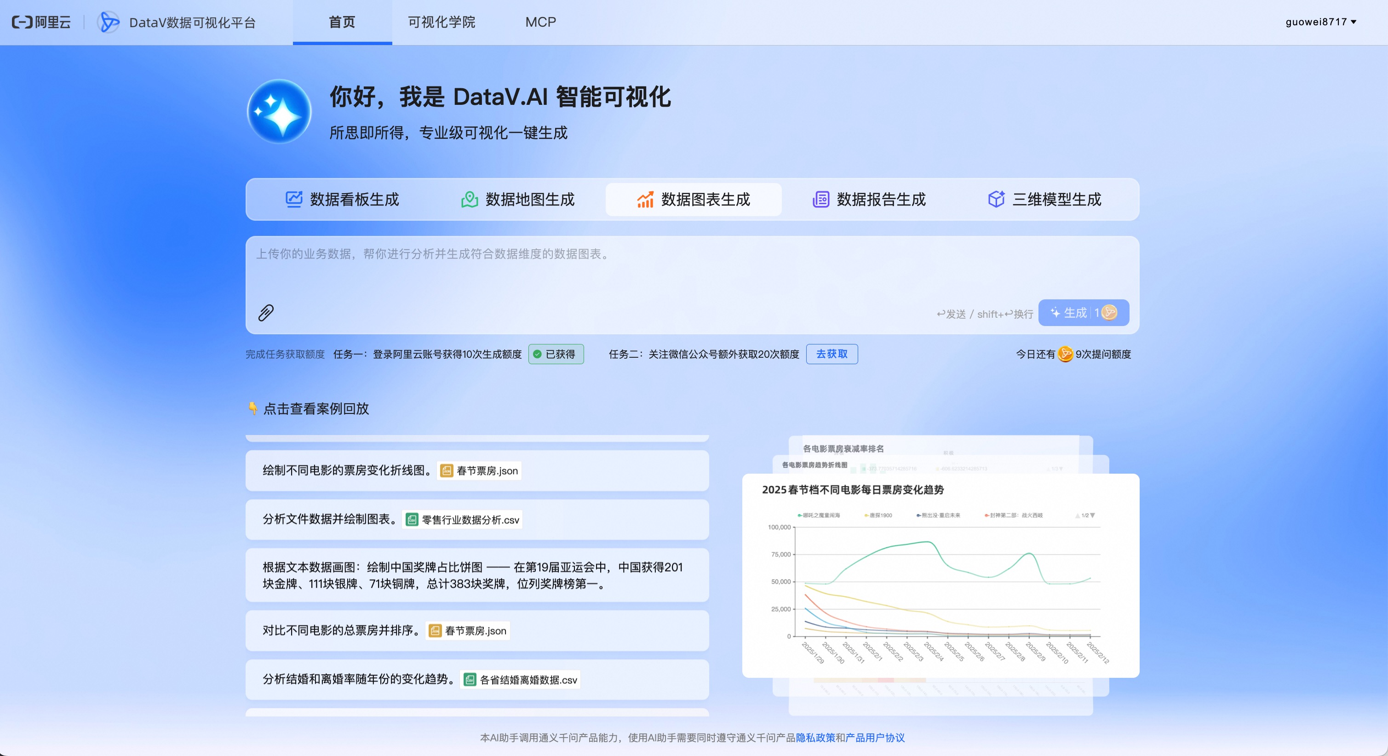This screenshot has height=756, width=1388.
Task: Expand the guowei8717 account dropdown
Action: click(1321, 22)
